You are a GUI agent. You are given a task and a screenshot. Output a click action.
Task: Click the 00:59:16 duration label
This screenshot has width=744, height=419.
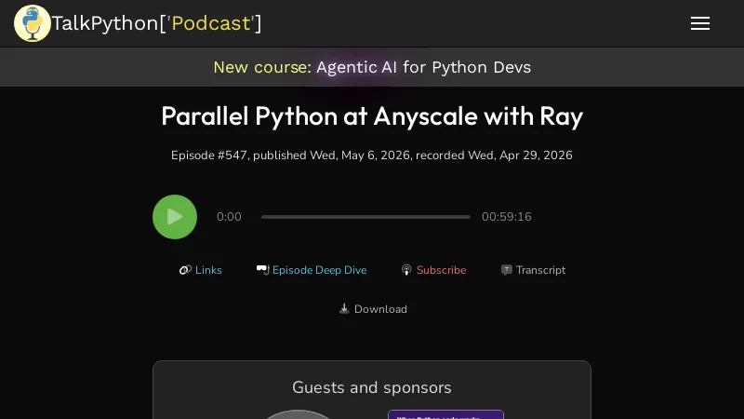[x=506, y=217]
